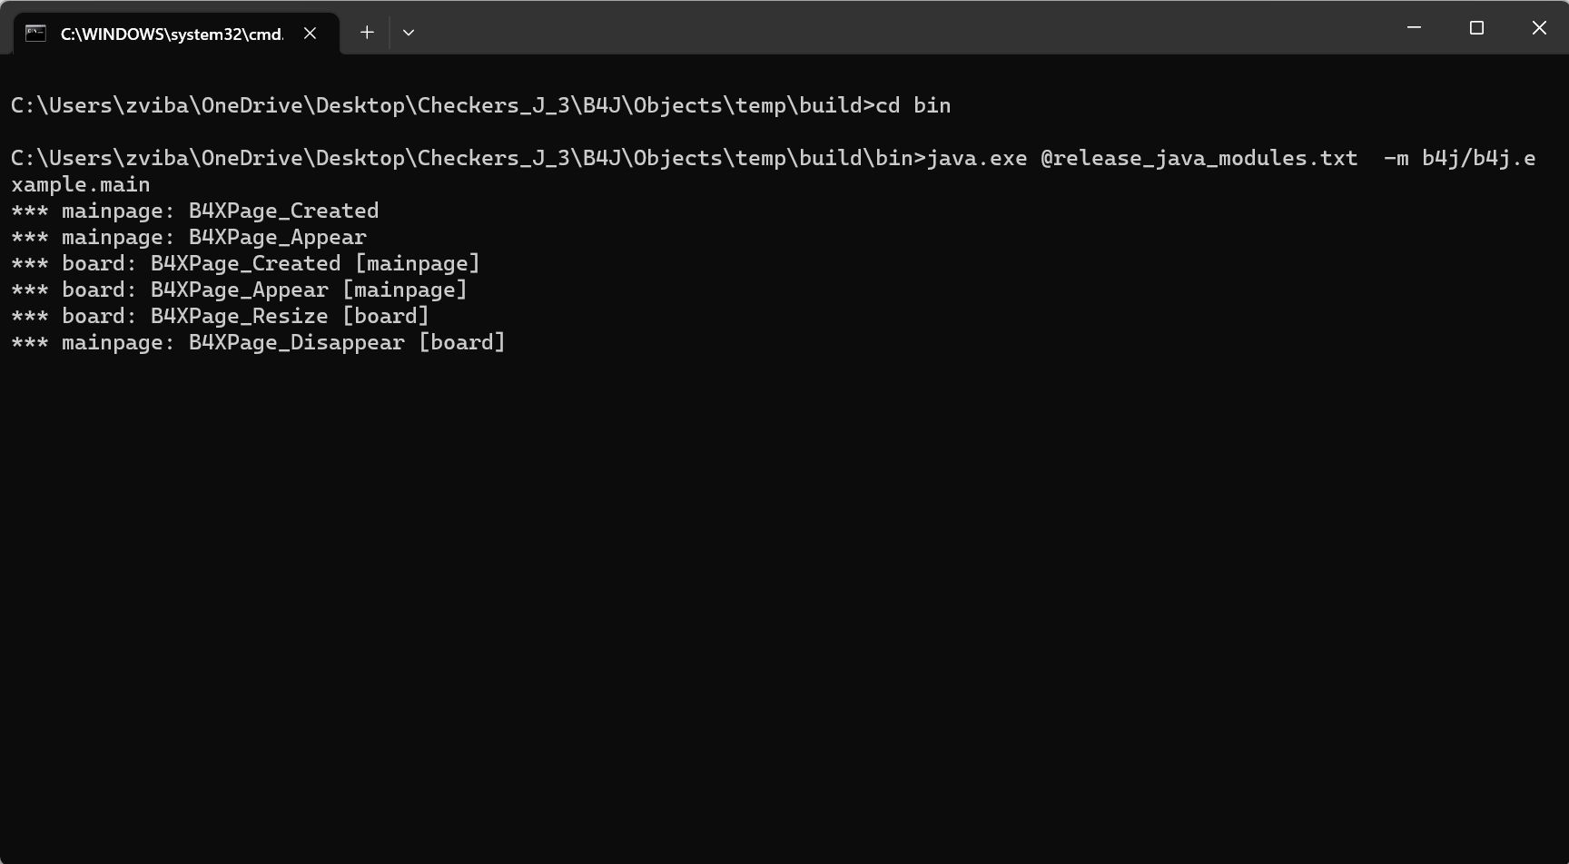
Task: Click the 'cd bin' command text
Action: pyautogui.click(x=913, y=105)
